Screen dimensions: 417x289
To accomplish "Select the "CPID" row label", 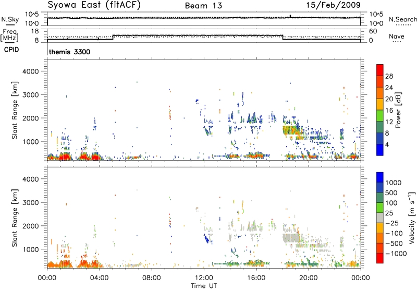I will (x=11, y=50).
